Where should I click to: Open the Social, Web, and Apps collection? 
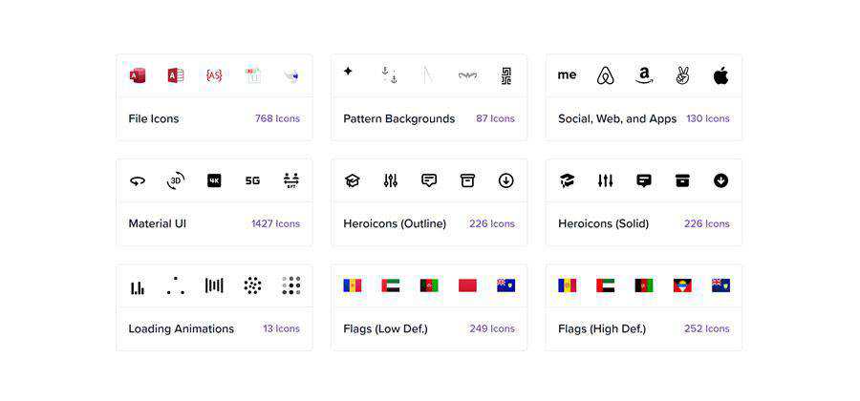617,119
